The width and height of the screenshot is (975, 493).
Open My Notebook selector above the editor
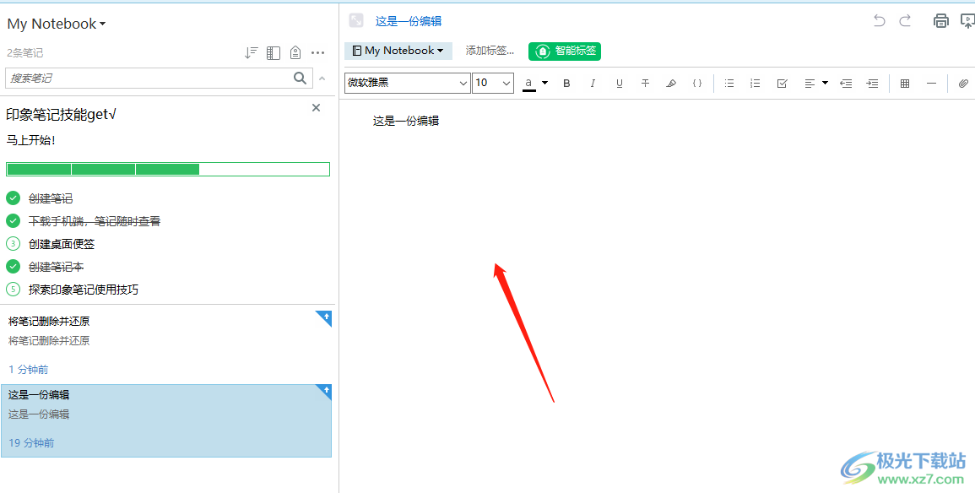(x=398, y=51)
